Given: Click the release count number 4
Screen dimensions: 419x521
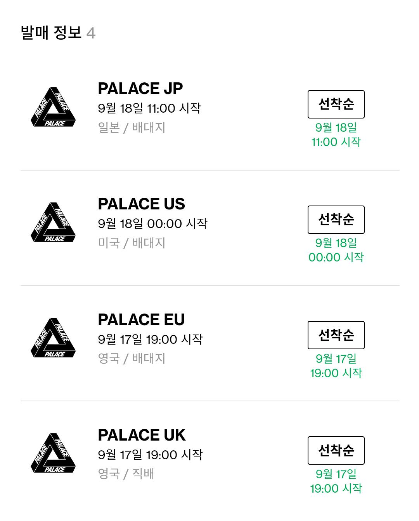Looking at the screenshot, I should click(91, 33).
